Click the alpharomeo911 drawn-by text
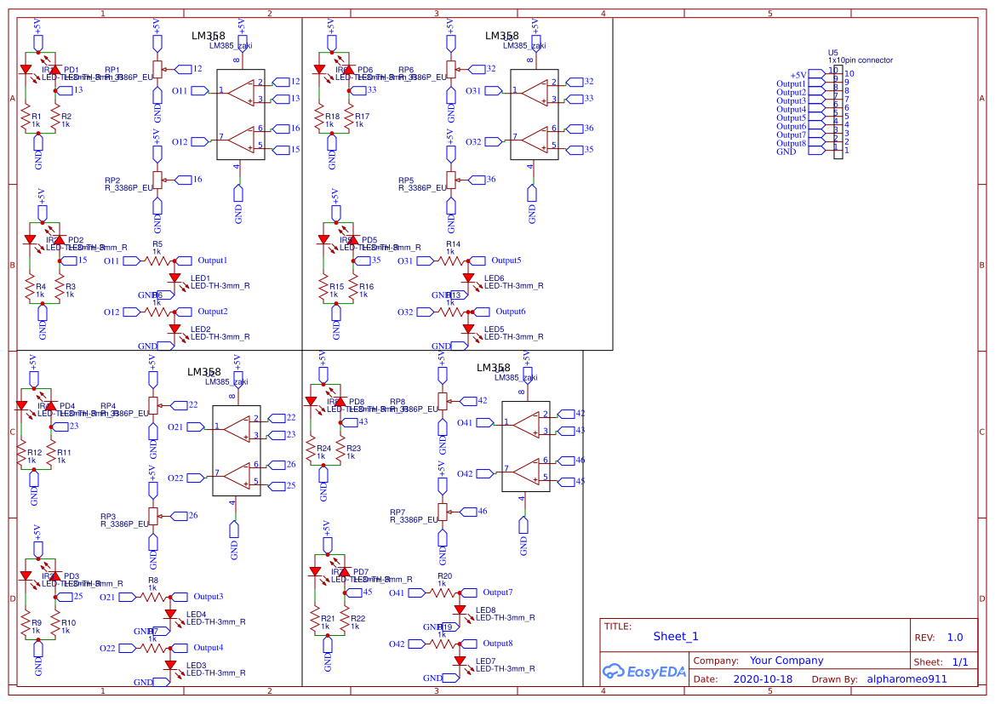This screenshot has height=704, width=995. pyautogui.click(x=906, y=679)
